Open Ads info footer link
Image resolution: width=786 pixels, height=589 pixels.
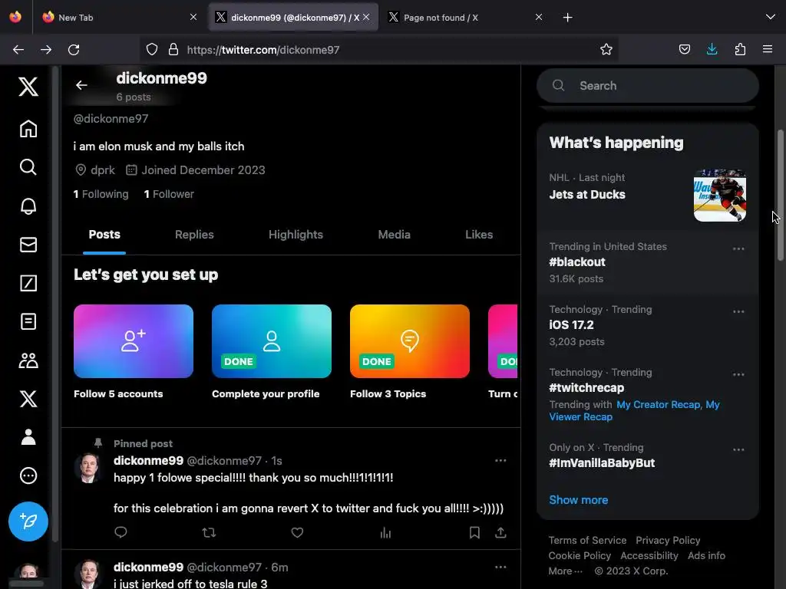point(706,555)
